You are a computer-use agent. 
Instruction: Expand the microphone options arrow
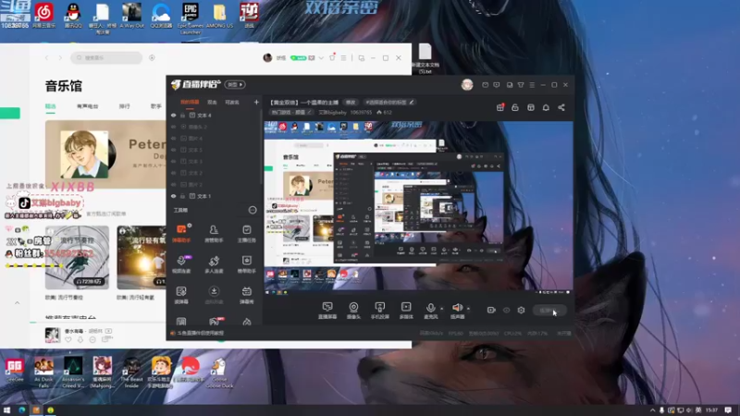pos(442,309)
